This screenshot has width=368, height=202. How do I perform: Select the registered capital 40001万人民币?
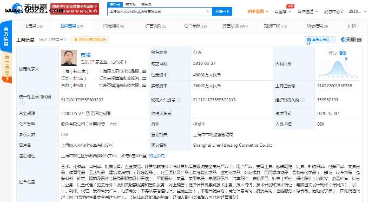207,75
